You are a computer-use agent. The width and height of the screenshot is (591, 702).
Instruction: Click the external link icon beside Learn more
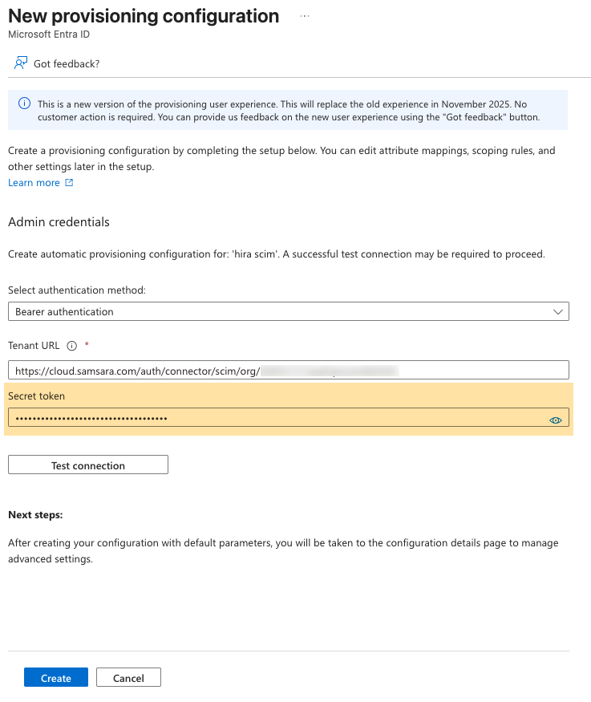pyautogui.click(x=69, y=183)
